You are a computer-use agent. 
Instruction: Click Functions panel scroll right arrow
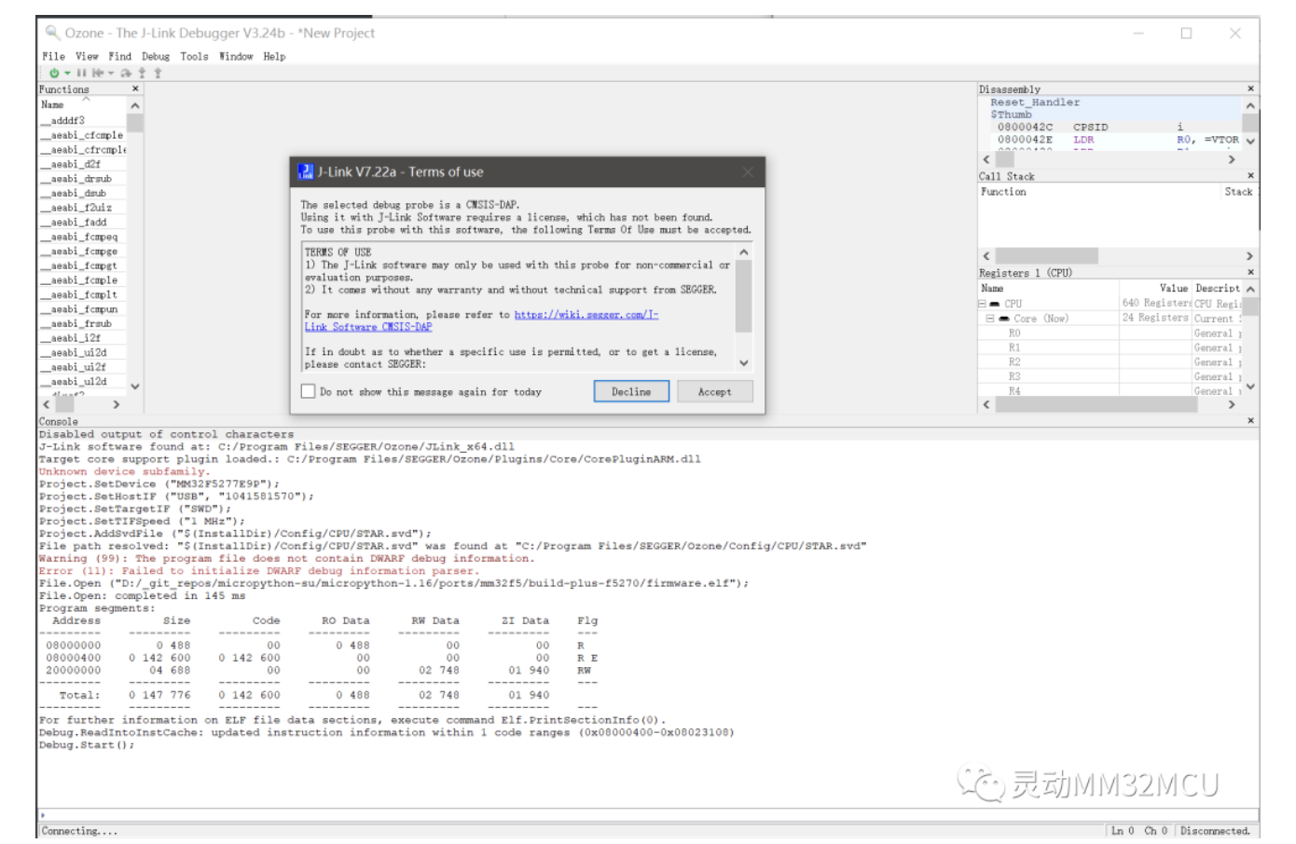click(x=116, y=404)
